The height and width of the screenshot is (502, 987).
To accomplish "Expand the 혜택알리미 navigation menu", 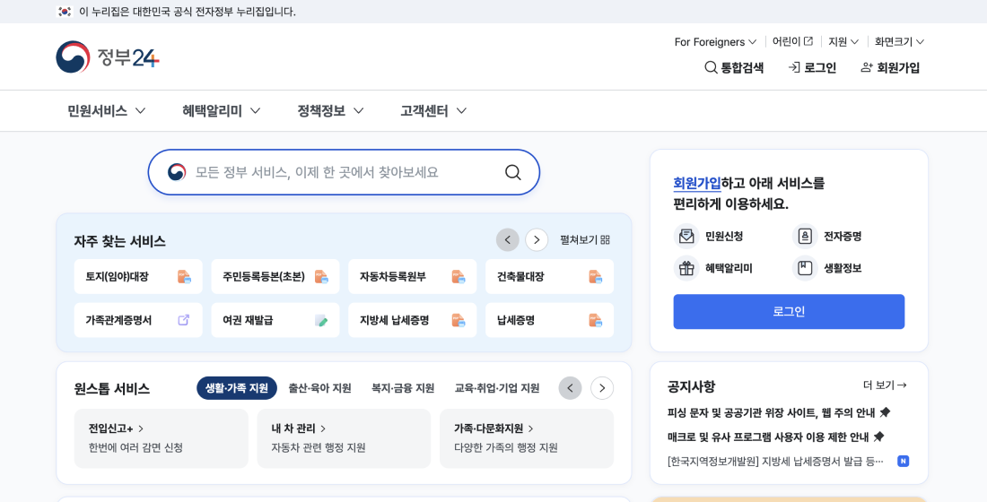I will pos(221,111).
